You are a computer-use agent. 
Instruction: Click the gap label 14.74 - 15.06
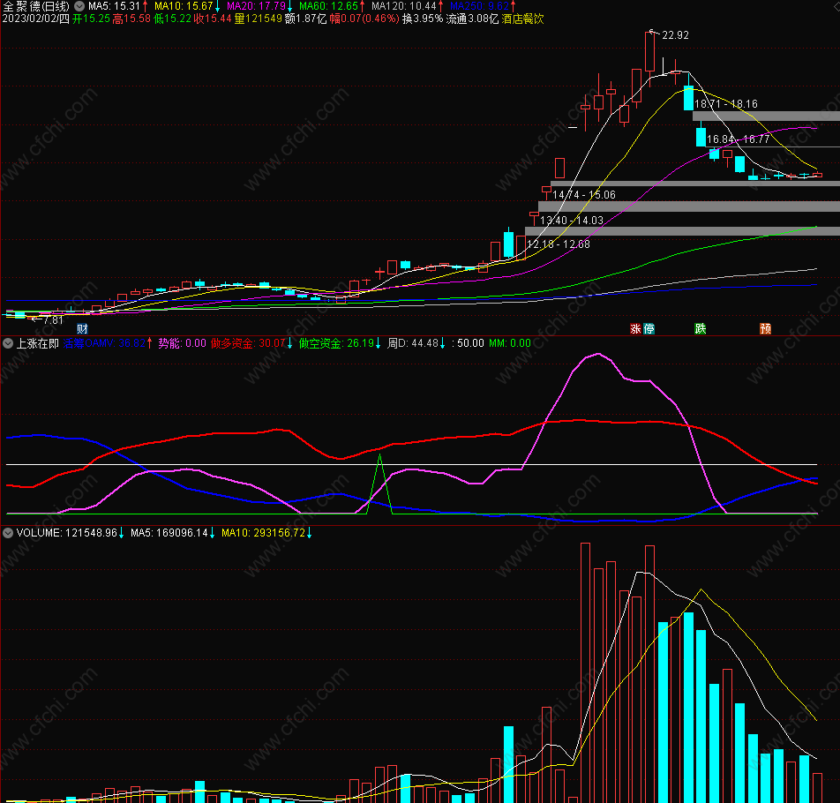[584, 195]
